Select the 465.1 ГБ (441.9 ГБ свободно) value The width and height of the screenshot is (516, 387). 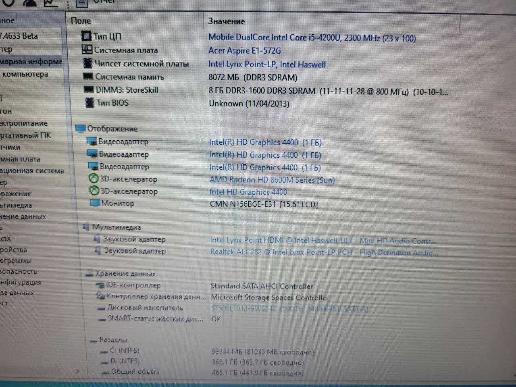click(258, 373)
